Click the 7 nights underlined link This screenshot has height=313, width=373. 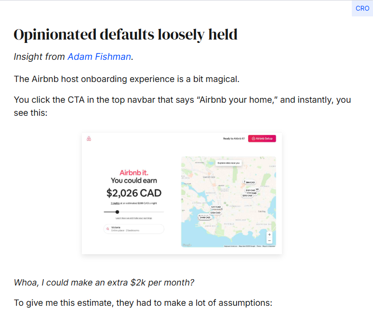click(115, 203)
